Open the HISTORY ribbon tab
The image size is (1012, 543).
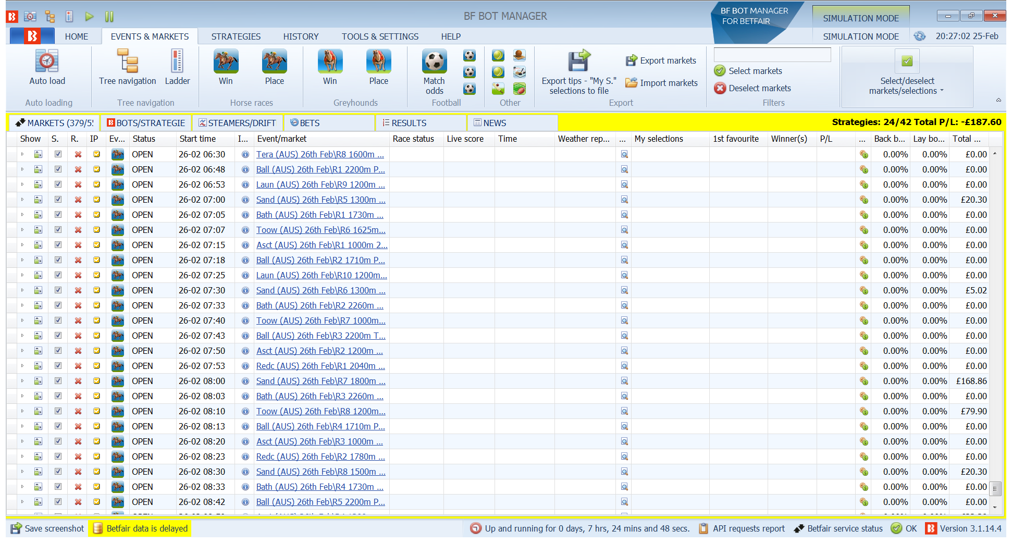pos(301,36)
